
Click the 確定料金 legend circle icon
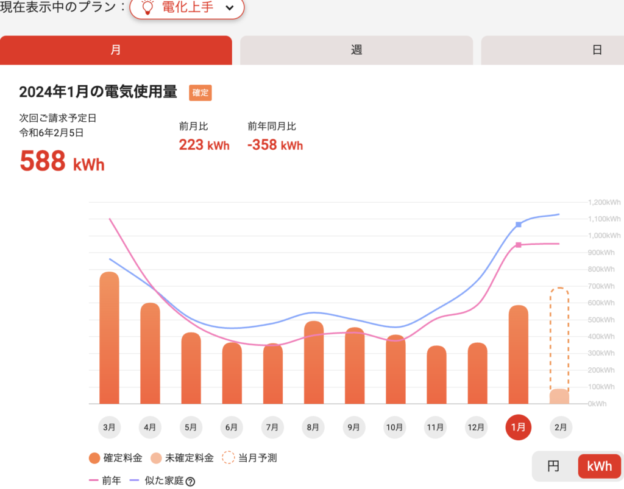click(x=94, y=459)
